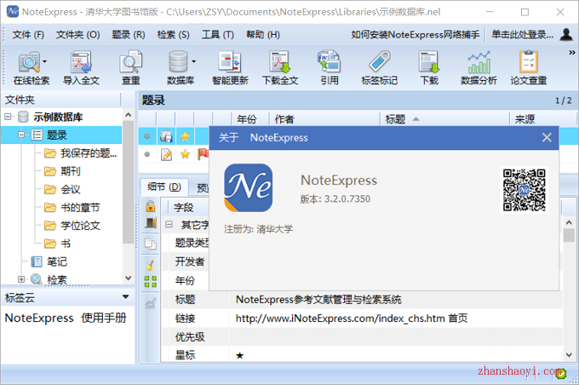Select the 期刊 folder

pos(71,171)
